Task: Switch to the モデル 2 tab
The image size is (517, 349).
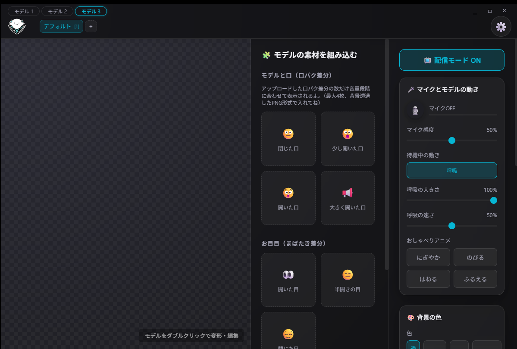Action: tap(57, 11)
